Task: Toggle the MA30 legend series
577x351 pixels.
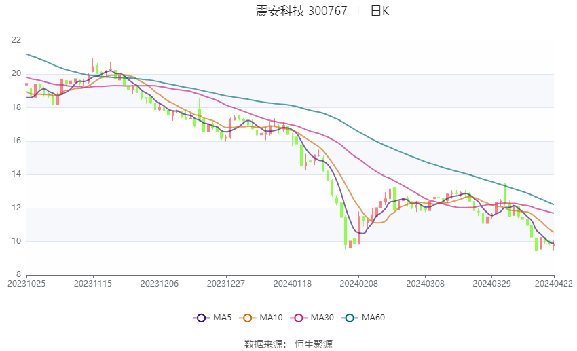Action: point(312,318)
